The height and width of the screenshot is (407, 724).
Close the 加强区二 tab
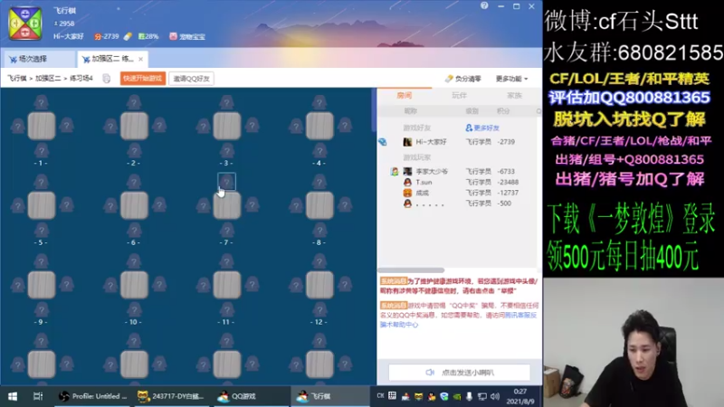point(141,59)
